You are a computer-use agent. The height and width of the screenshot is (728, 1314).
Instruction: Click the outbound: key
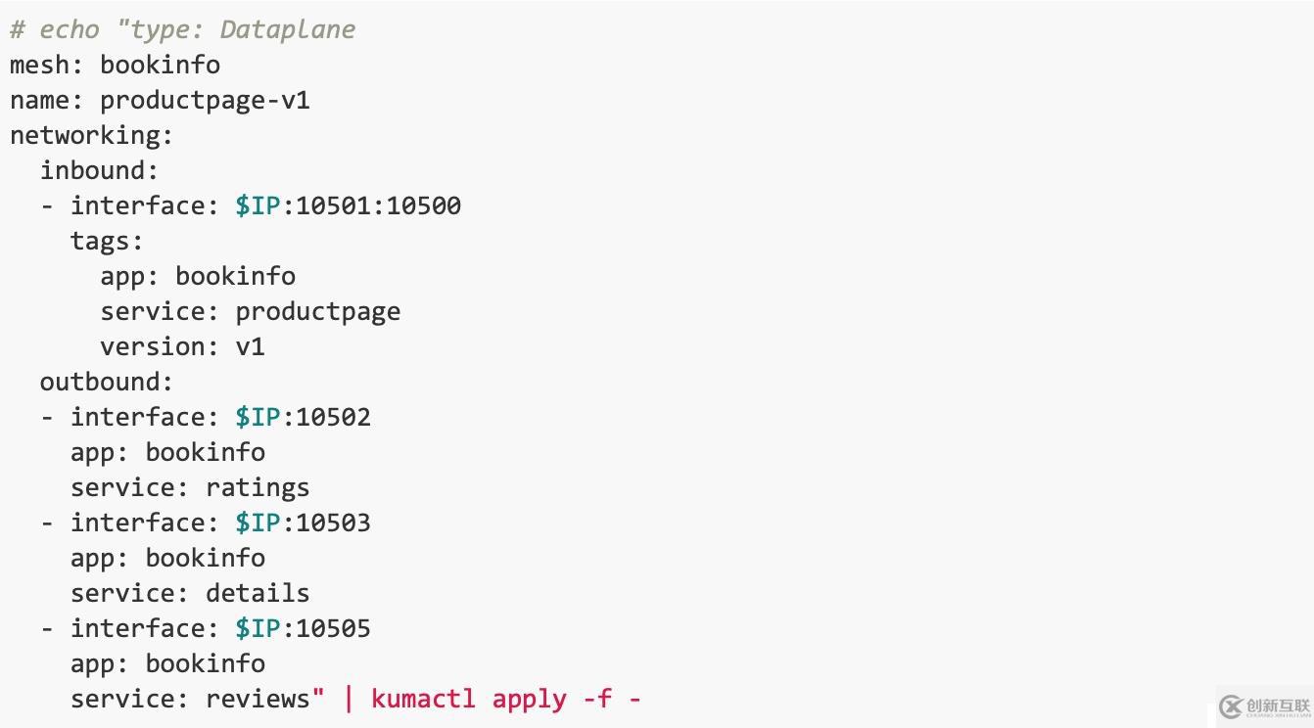tap(107, 382)
